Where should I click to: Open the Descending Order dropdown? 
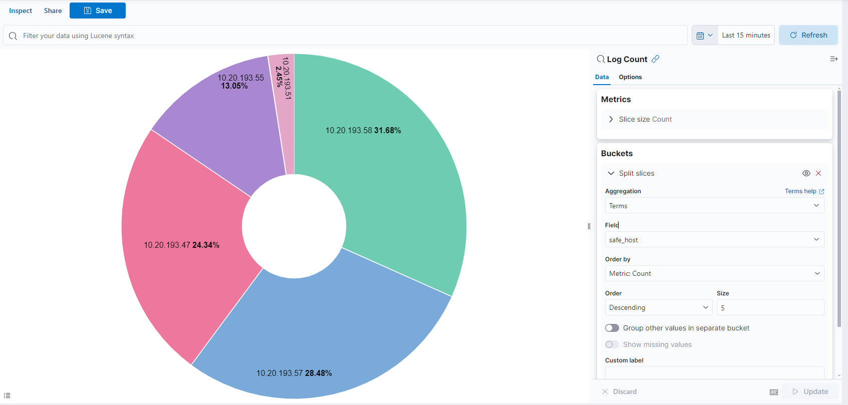tap(659, 307)
